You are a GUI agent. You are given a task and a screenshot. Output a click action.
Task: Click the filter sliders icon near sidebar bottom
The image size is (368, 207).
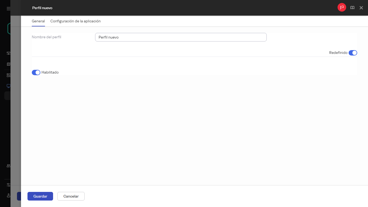(8, 185)
